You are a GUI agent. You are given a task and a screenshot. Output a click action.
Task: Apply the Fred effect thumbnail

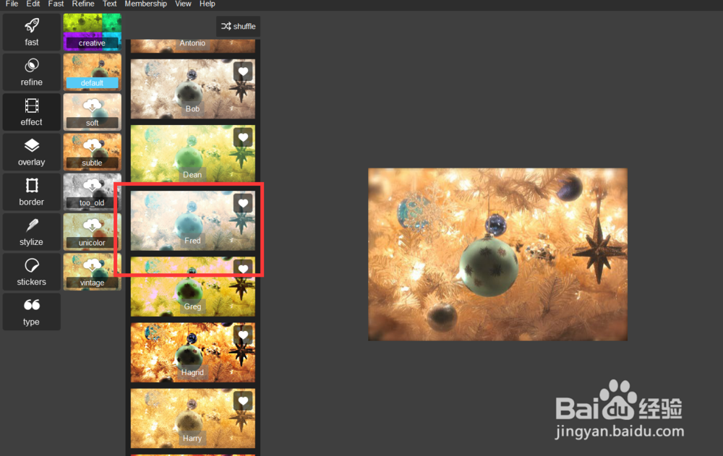[193, 220]
